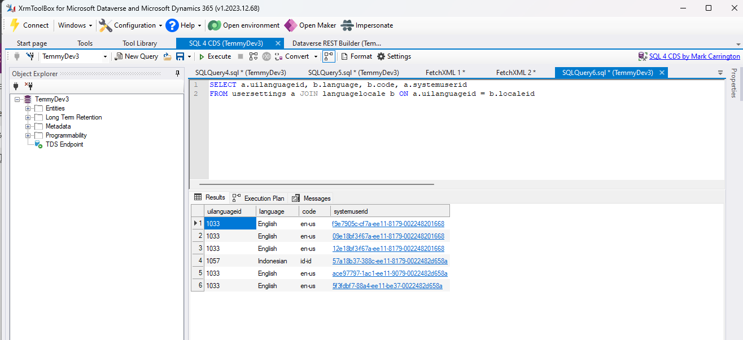
Task: Sort by the language column header
Action: pos(277,211)
